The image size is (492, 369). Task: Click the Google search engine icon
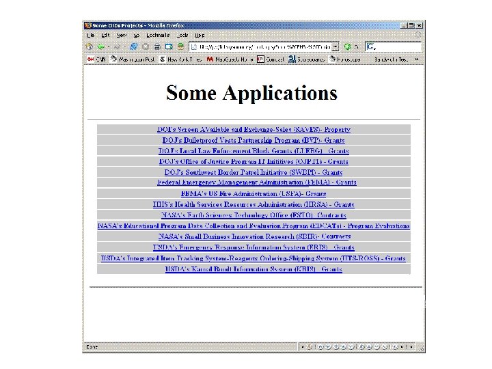[x=370, y=46]
